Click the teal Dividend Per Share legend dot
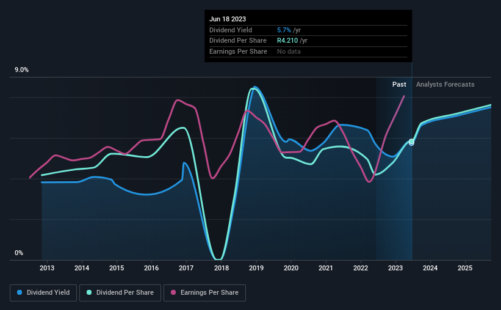This screenshot has height=310, width=501. [x=89, y=292]
